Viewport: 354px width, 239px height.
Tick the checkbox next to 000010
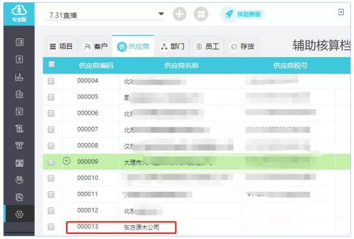coord(51,178)
